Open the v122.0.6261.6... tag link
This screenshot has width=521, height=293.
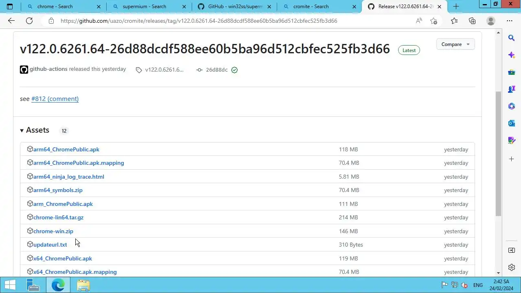[164, 70]
